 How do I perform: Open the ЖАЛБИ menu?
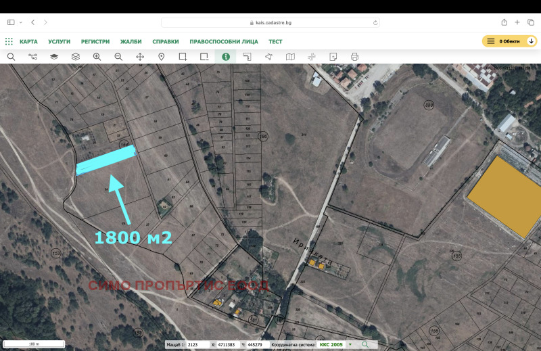click(x=131, y=41)
